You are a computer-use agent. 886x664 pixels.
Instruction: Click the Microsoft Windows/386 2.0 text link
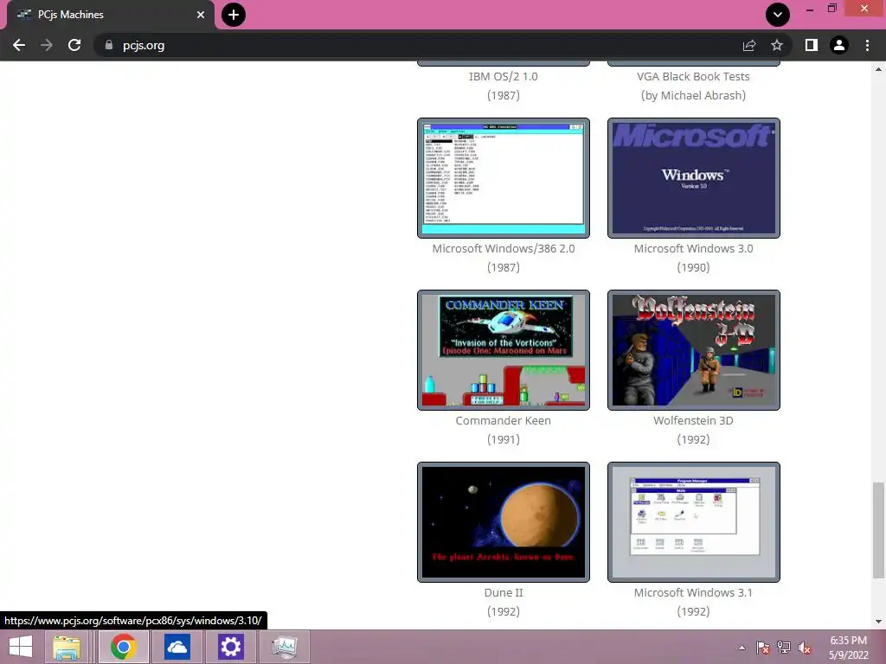[x=504, y=248]
